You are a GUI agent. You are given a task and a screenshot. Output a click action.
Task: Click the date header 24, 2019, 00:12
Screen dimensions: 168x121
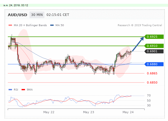click(16, 5)
